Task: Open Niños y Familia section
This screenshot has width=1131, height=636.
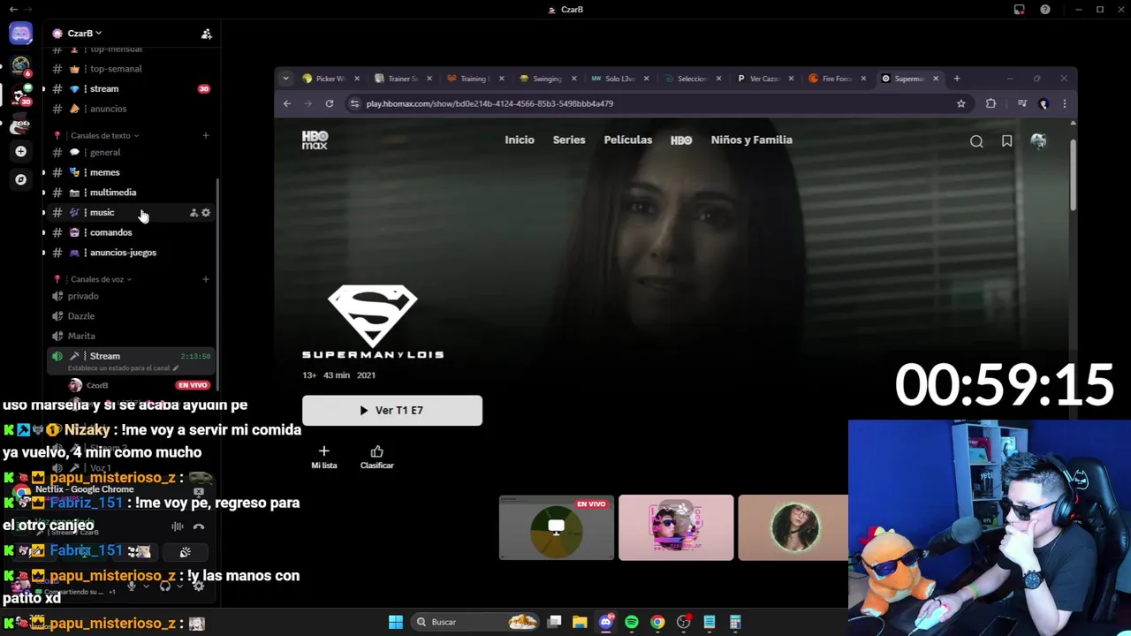Action: coord(751,140)
